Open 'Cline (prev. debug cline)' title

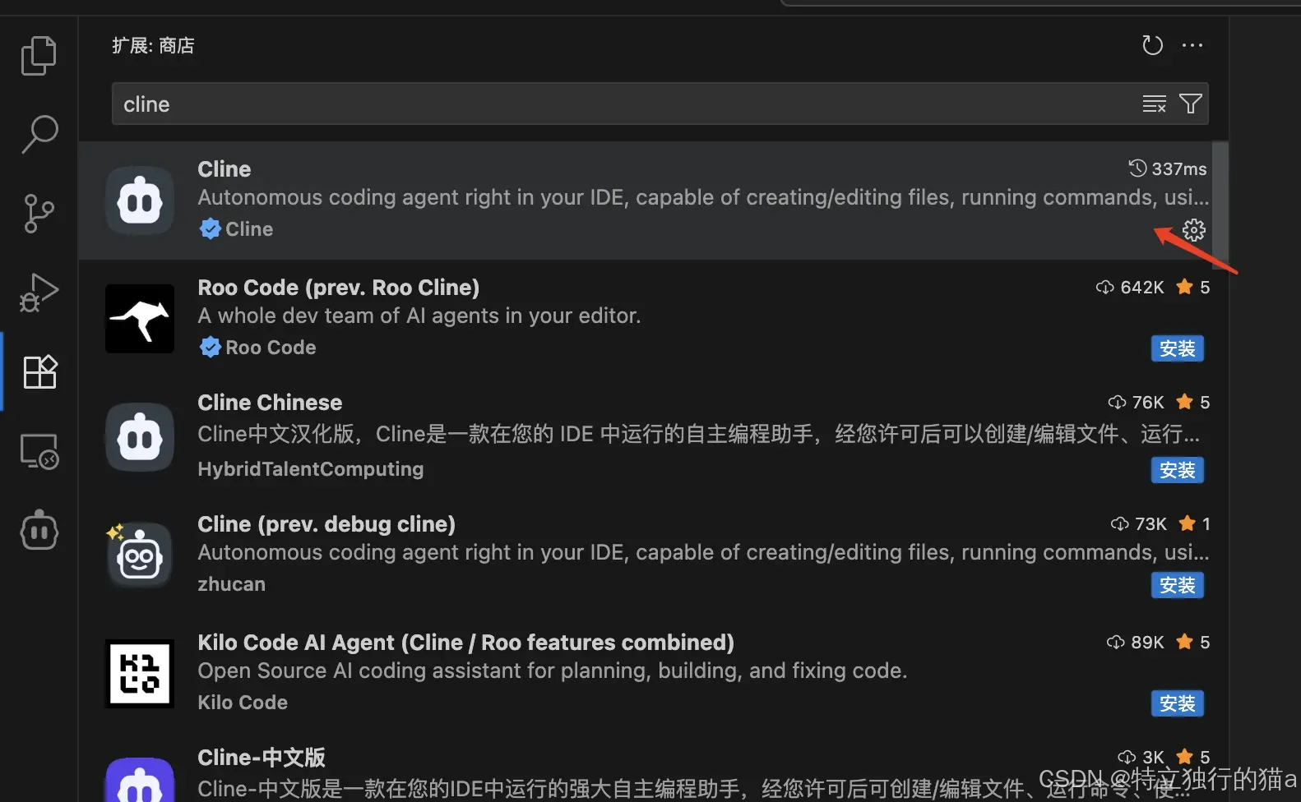tap(326, 524)
